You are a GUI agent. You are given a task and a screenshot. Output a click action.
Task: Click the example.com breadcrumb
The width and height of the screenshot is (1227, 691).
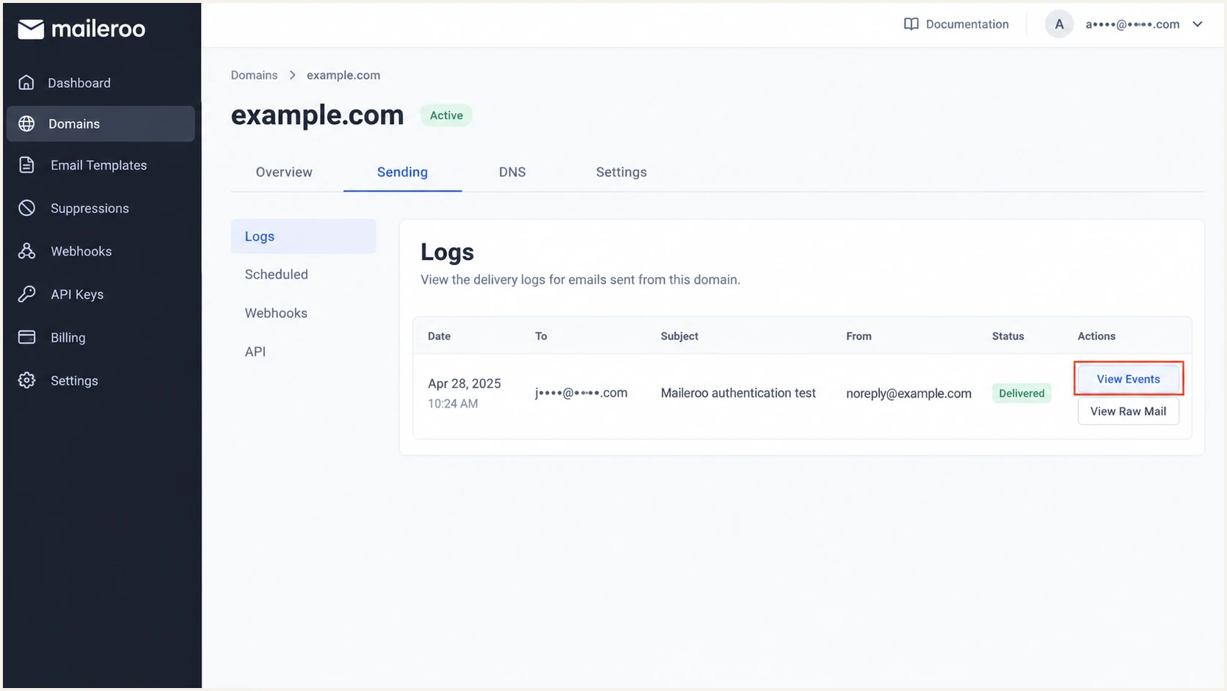(x=343, y=75)
